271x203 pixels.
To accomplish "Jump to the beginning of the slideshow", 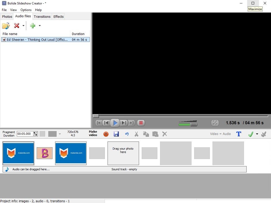I will click(99, 123).
